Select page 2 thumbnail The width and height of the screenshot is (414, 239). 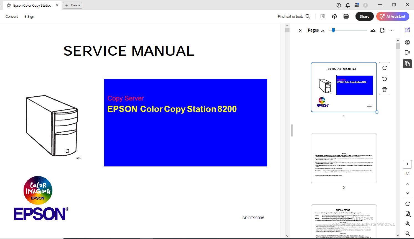coord(344,158)
